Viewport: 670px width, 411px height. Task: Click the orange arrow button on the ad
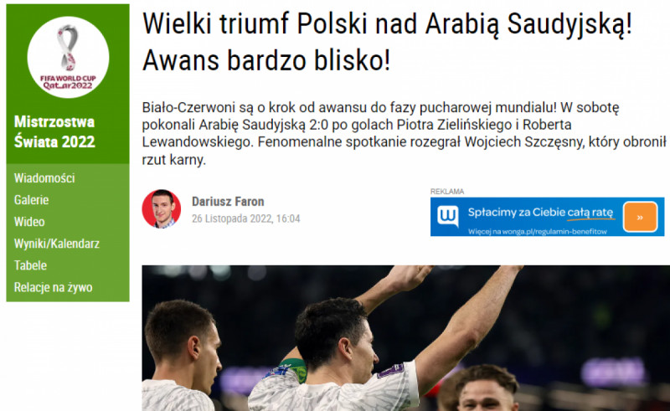click(640, 217)
